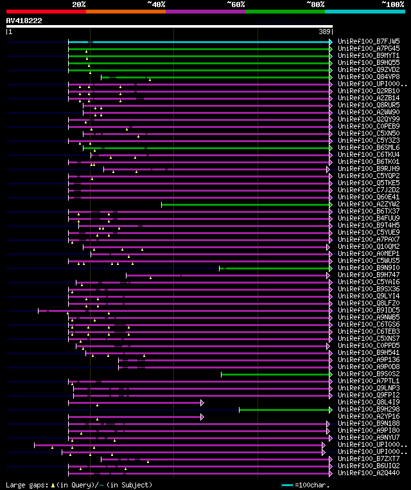The image size is (411, 490).
Task: Click the UniRef100_C6TKU4 label
Action: 369,154
